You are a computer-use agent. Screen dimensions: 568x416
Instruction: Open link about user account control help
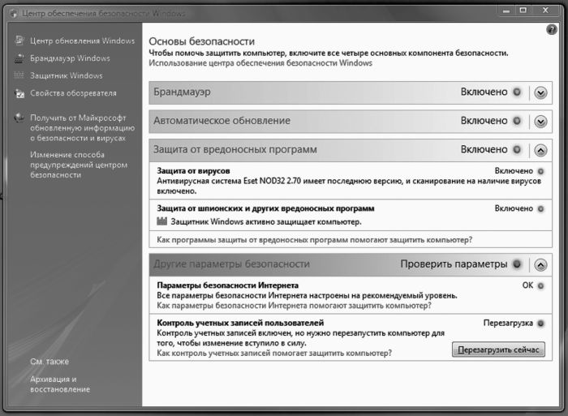tap(273, 354)
